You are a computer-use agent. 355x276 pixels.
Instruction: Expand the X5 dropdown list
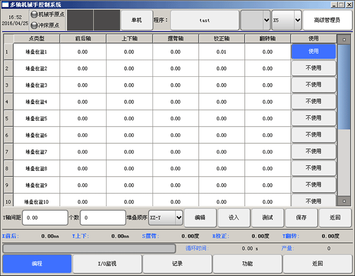click(287, 20)
